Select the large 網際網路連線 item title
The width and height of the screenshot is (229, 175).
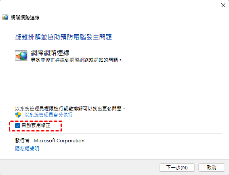pos(50,53)
